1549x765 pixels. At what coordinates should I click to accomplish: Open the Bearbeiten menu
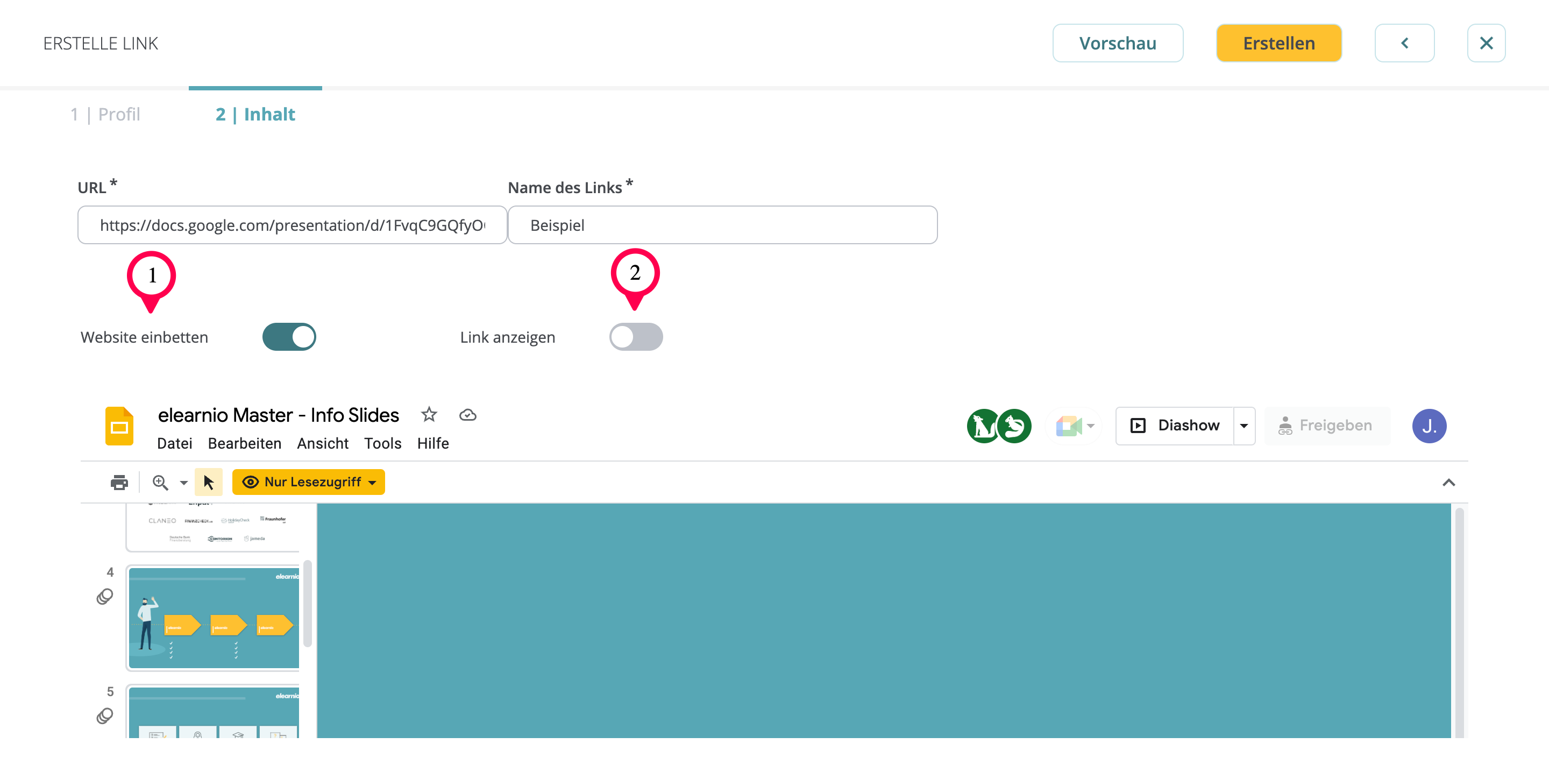(244, 443)
